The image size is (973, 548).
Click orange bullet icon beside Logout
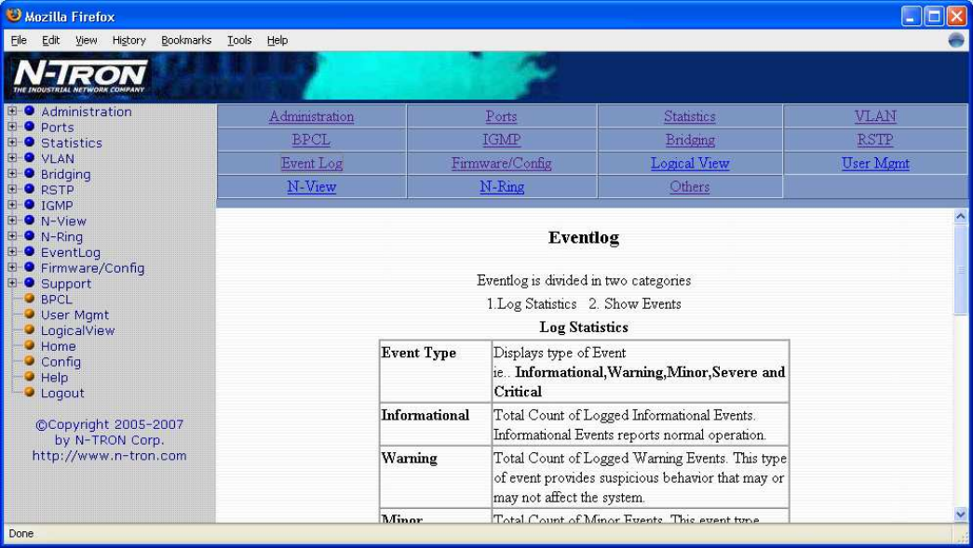tap(29, 392)
